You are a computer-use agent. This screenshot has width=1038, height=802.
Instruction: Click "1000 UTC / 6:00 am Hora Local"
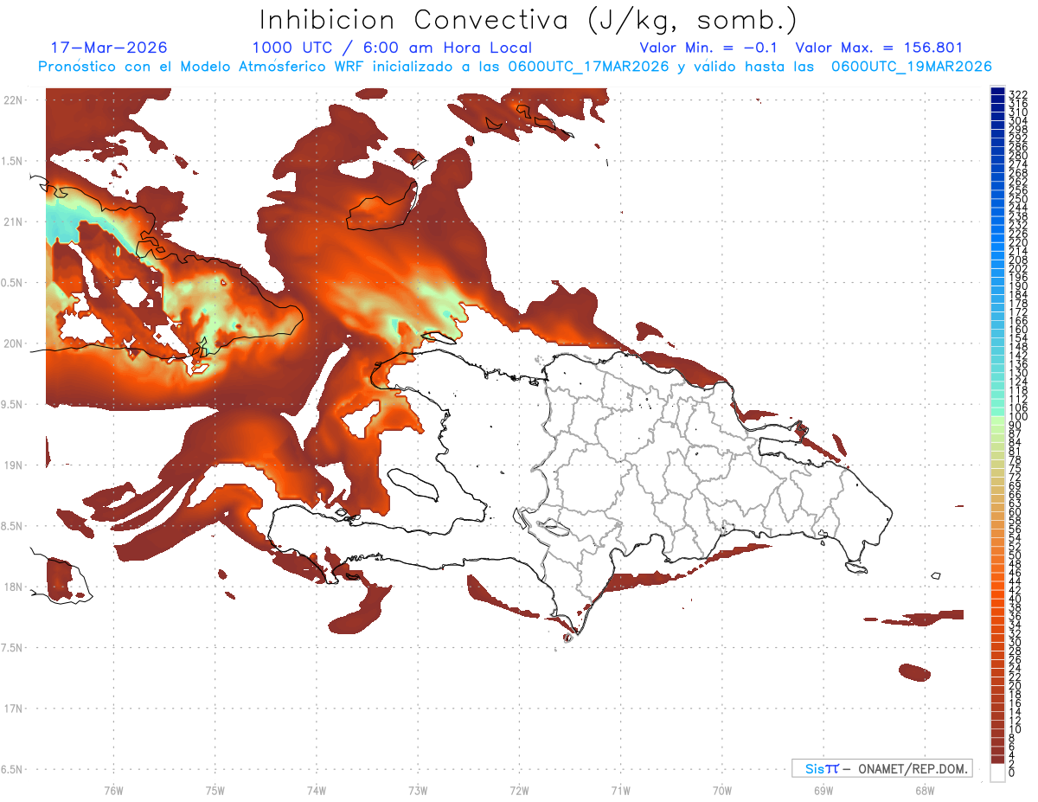click(392, 48)
